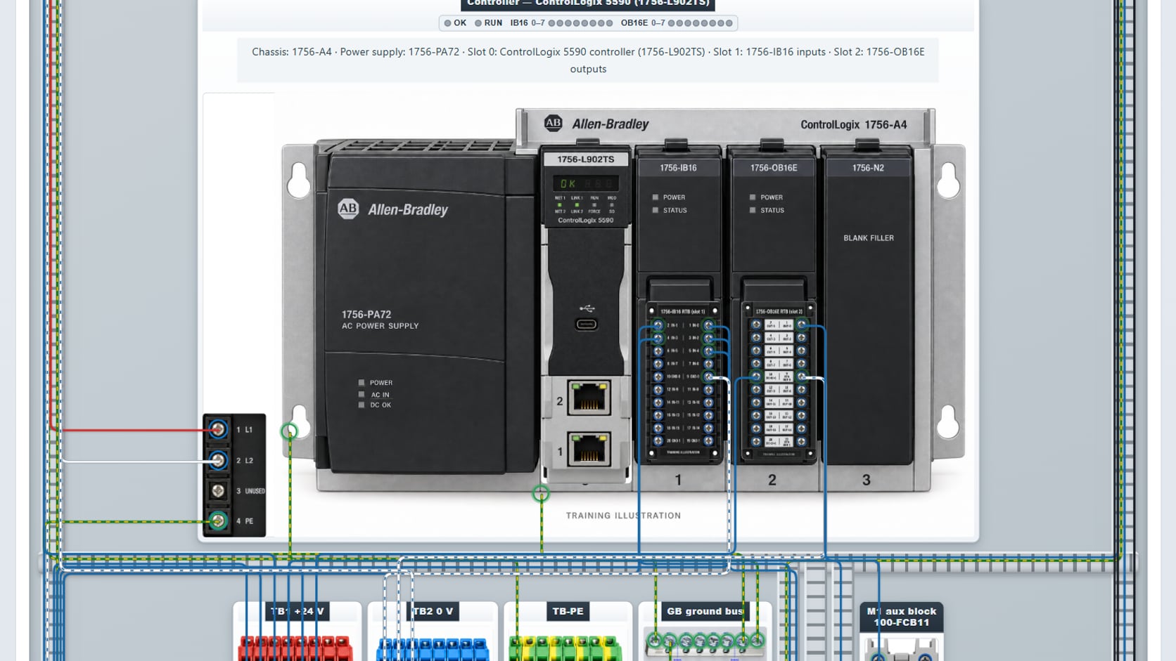The width and height of the screenshot is (1176, 661).
Task: Click the ground point below the controller module
Action: click(x=541, y=494)
